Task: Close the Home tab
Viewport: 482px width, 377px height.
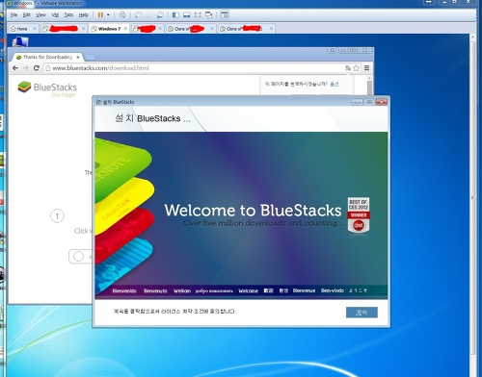Action: pyautogui.click(x=35, y=29)
